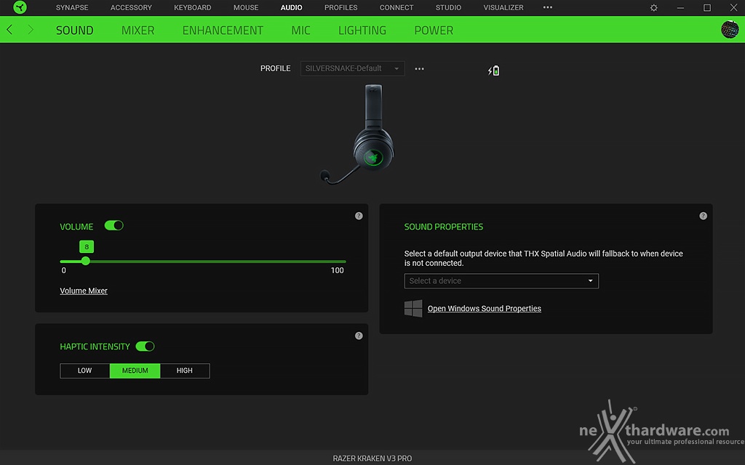
Task: Click the volume value badge 8
Action: point(87,247)
